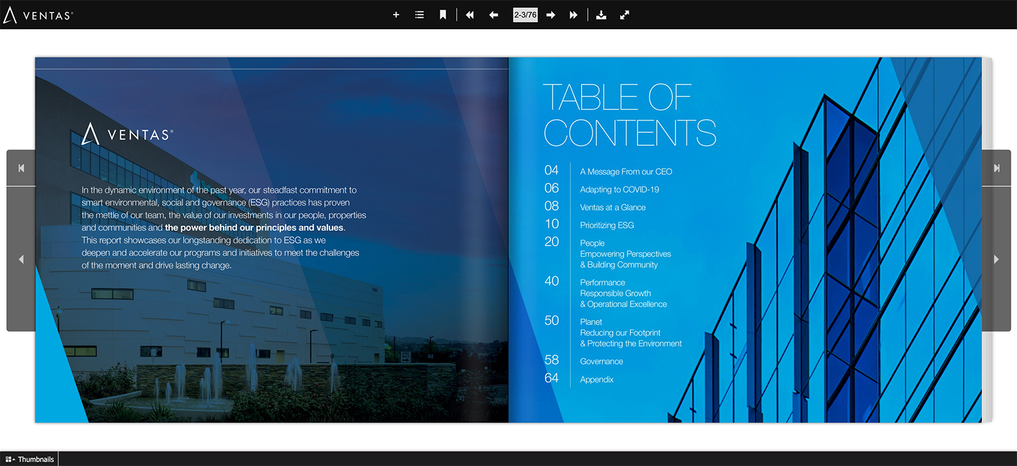Open the 'People' section entry
This screenshot has height=466, width=1017.
click(x=592, y=243)
